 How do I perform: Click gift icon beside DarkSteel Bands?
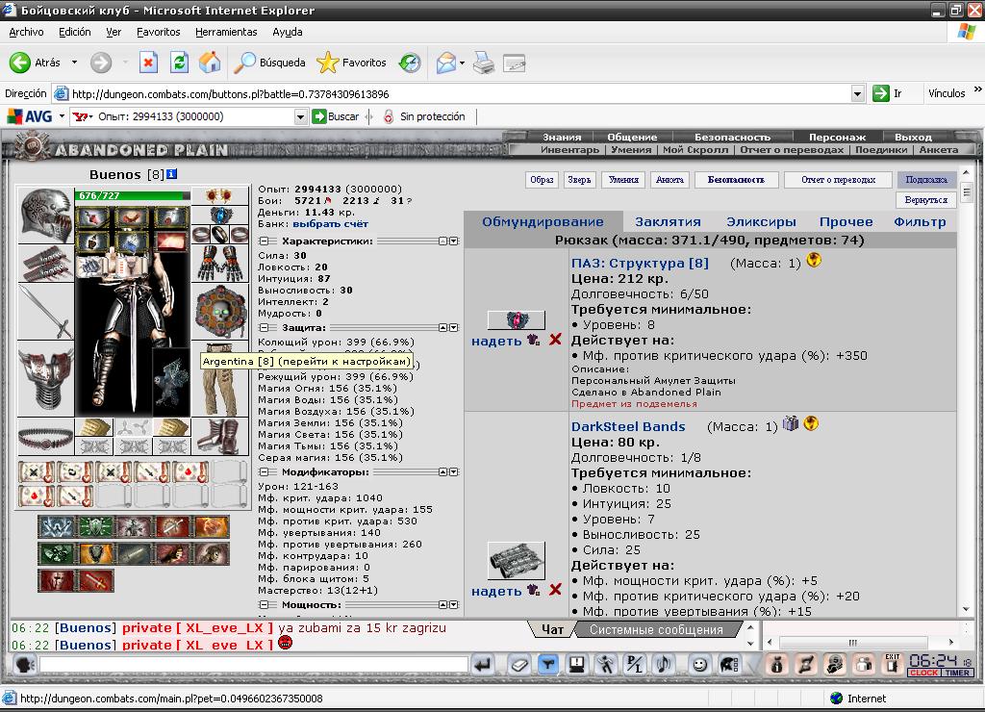click(791, 423)
